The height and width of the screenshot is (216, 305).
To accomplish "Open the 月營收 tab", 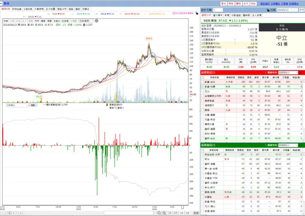I will click(x=86, y=9).
